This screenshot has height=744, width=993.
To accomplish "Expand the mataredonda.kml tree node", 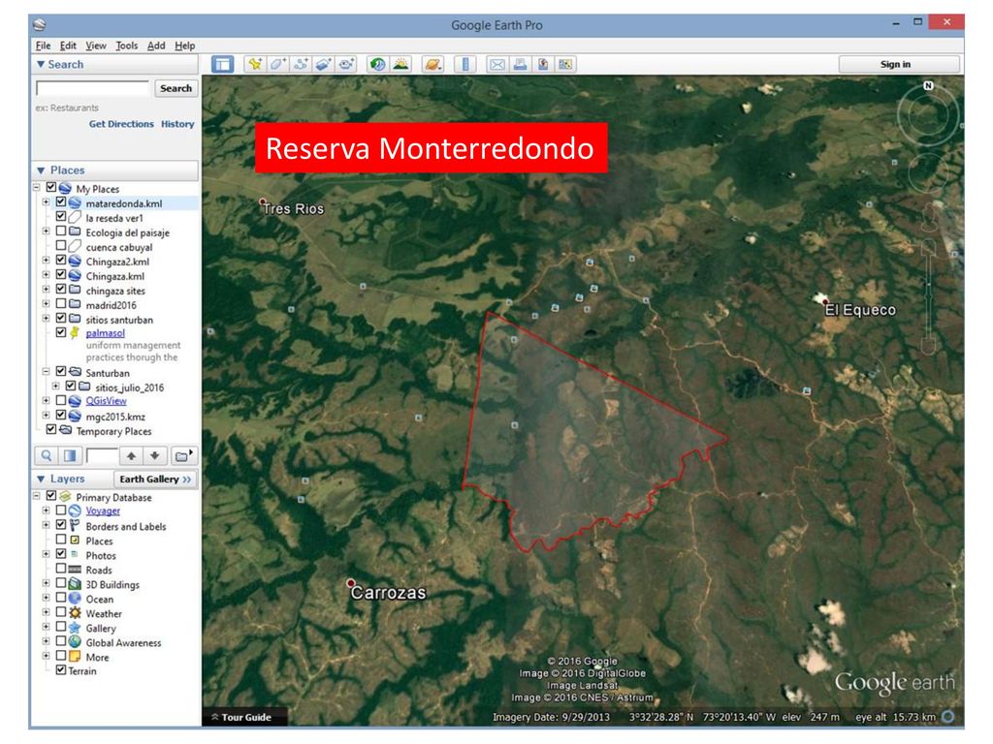I will (x=46, y=202).
